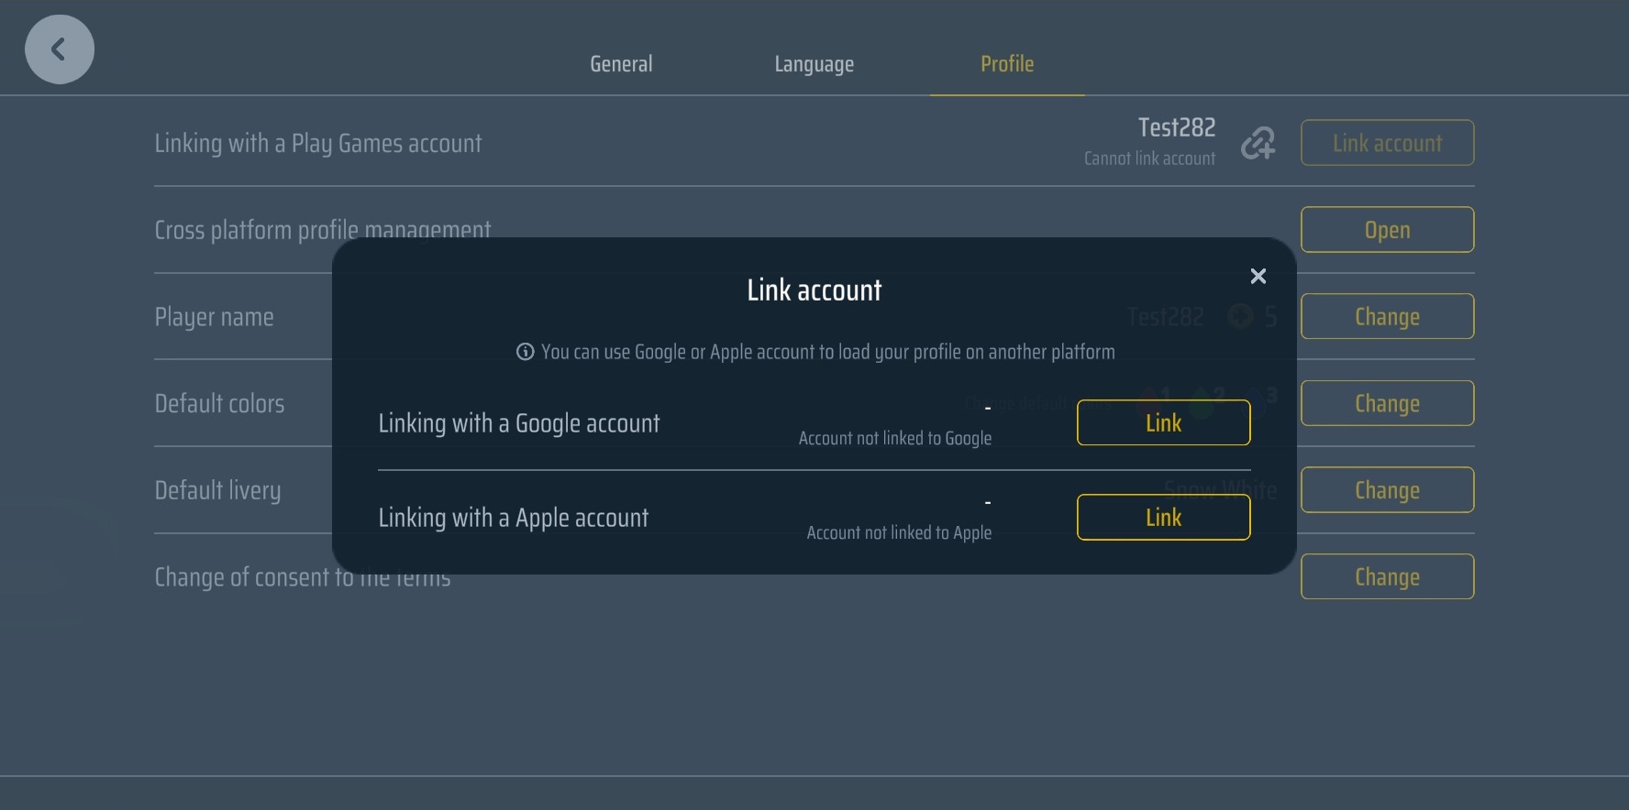This screenshot has height=810, width=1629.
Task: Switch to the General tab
Action: 620,64
